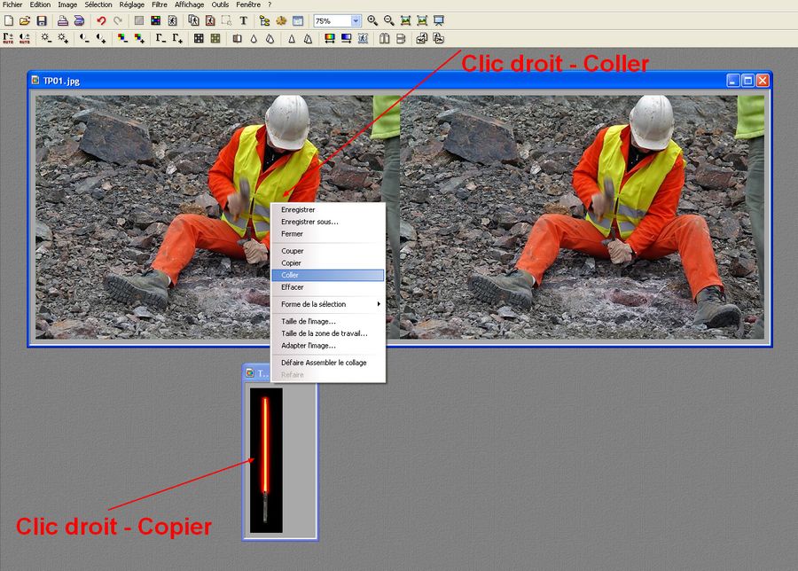Image resolution: width=798 pixels, height=571 pixels.
Task: Click the red Undo arrow icon
Action: click(101, 20)
